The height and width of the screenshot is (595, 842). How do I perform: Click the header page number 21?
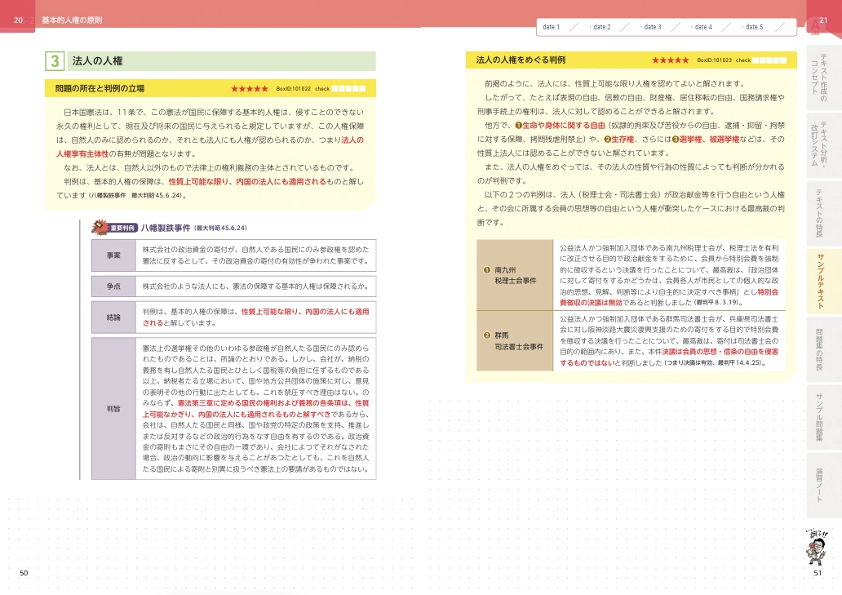823,20
